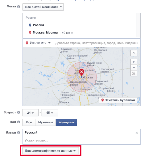This screenshot has width=150, height=158.
Task: Zoom out the map with minus button
Action: pyautogui.click(x=134, y=67)
